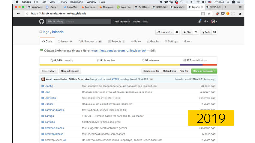The height and width of the screenshot is (143, 255).
Task: Open the .enb folder
Action: pos(47,92)
